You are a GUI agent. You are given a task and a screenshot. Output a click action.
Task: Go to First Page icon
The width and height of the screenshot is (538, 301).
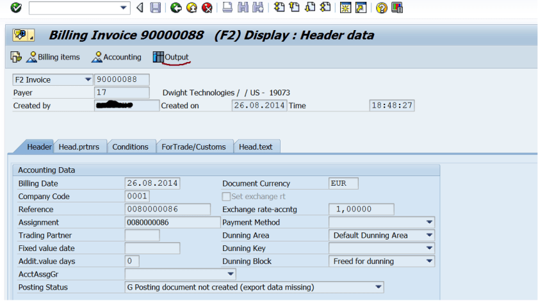click(279, 8)
